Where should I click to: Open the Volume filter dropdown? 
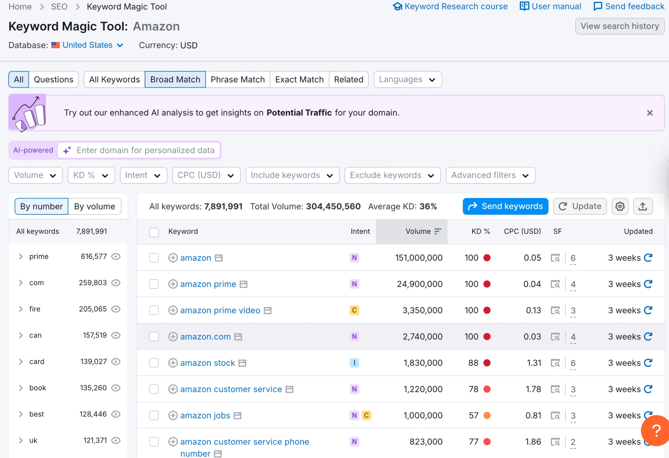pos(36,175)
